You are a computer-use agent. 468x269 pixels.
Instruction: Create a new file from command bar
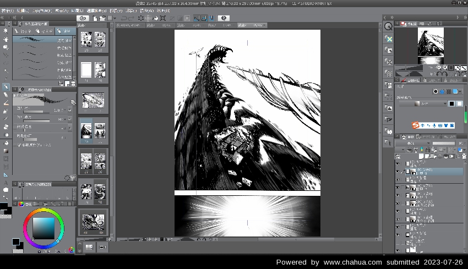(95, 18)
